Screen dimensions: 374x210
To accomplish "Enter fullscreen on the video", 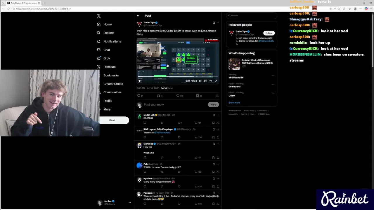I will click(216, 81).
